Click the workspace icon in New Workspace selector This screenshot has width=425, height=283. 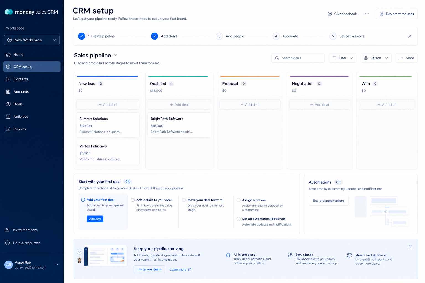tap(10, 40)
